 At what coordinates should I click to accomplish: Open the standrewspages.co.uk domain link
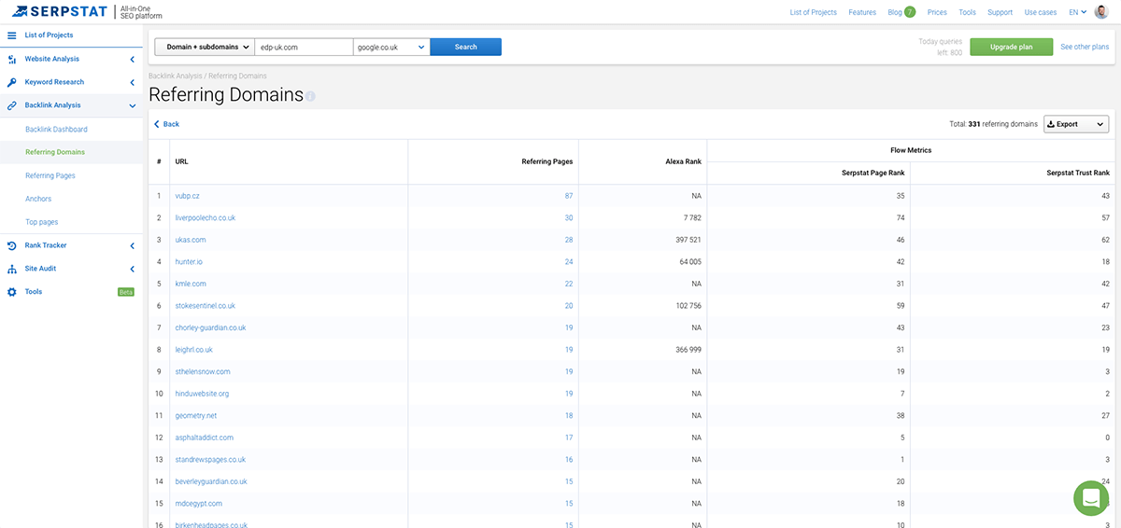pos(210,460)
